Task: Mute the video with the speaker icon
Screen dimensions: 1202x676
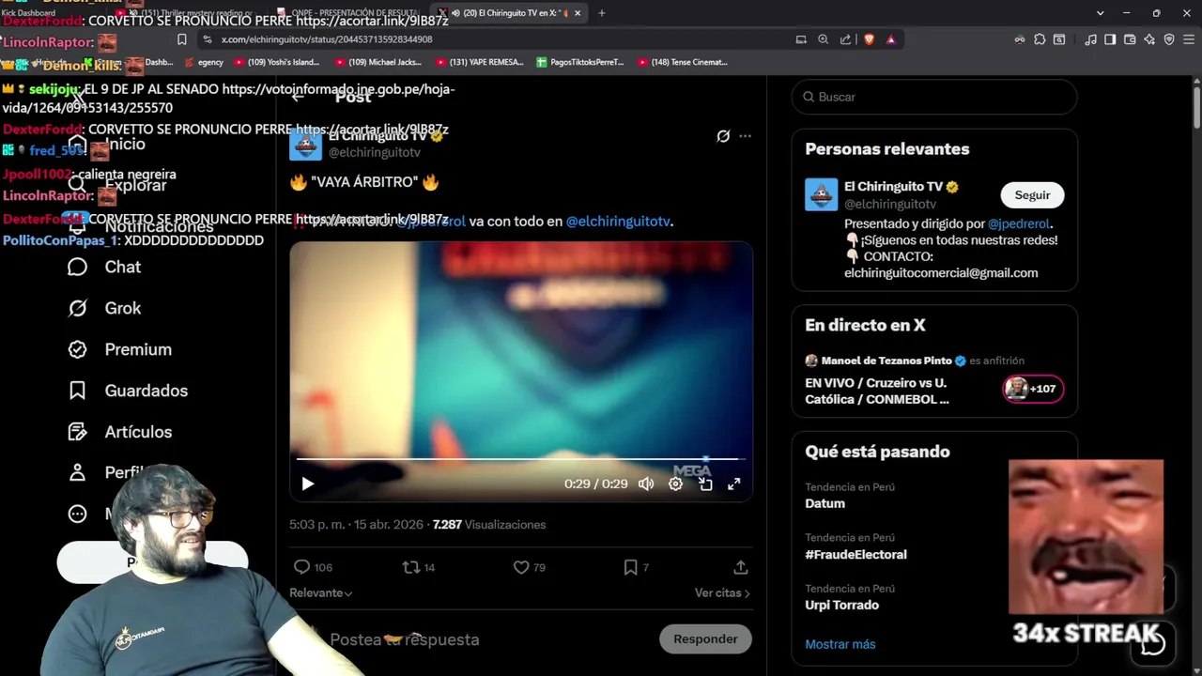Action: 646,484
